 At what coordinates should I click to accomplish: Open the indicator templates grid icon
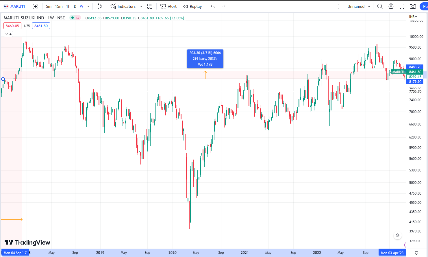click(150, 6)
